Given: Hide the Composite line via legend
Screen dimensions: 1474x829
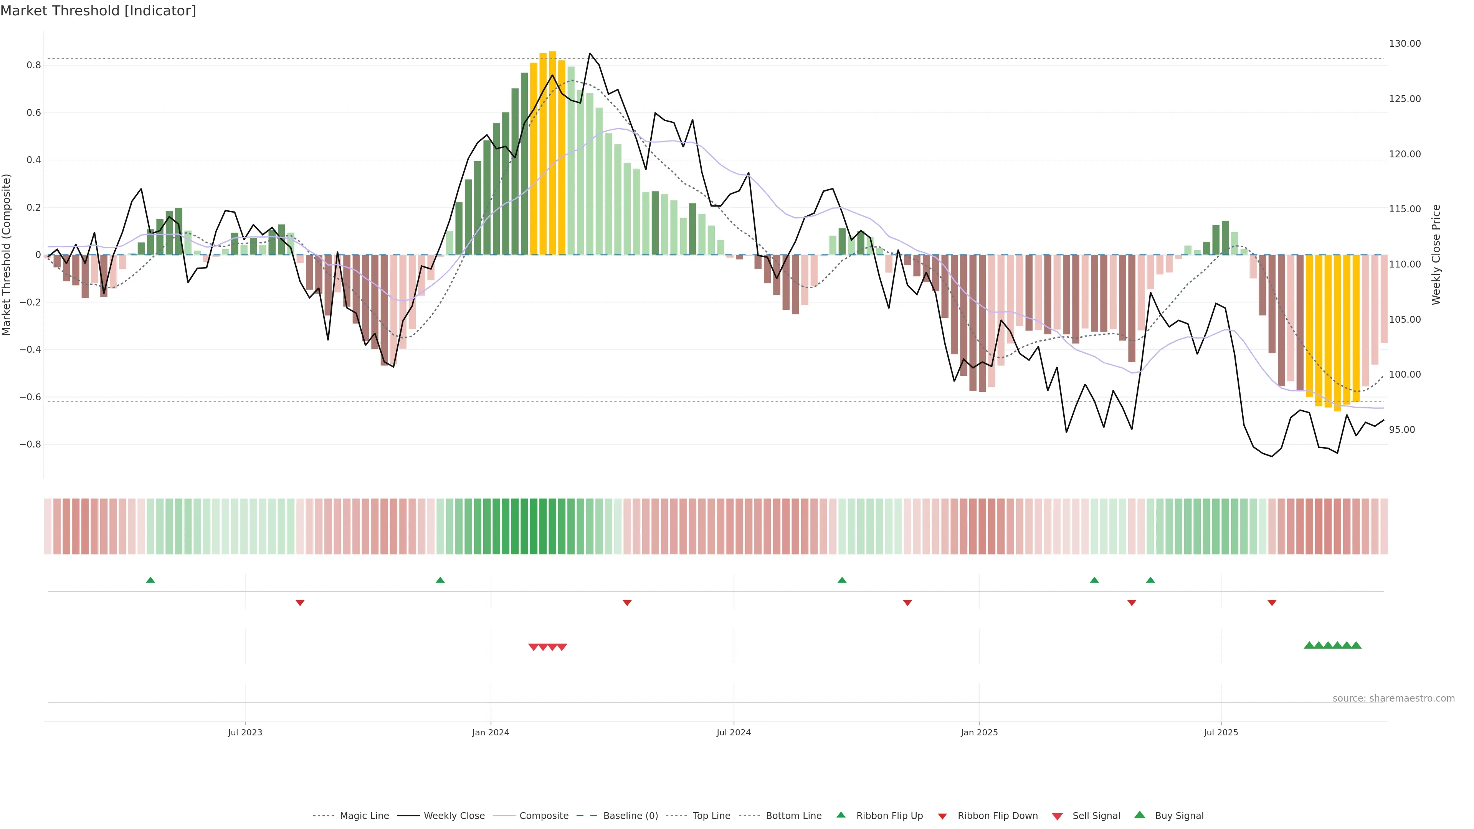Looking at the screenshot, I should [x=544, y=816].
